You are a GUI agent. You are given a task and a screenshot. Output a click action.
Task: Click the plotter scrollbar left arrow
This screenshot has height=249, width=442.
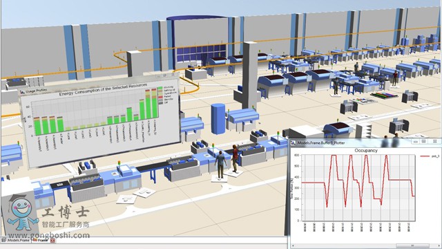tap(293, 246)
